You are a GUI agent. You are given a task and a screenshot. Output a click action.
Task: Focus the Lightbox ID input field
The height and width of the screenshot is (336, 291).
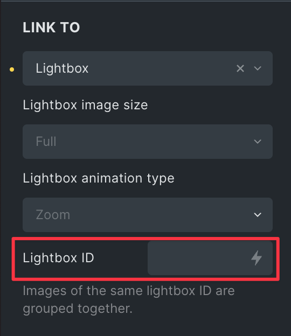pyautogui.click(x=210, y=258)
